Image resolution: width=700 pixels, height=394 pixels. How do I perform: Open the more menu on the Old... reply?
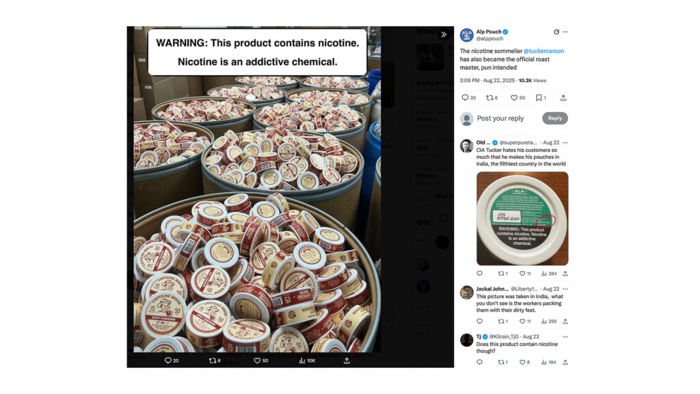click(x=565, y=142)
